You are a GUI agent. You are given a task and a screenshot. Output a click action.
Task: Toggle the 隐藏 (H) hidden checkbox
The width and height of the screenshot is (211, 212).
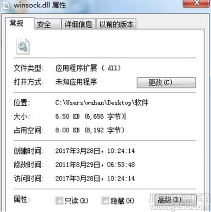(x=105, y=200)
